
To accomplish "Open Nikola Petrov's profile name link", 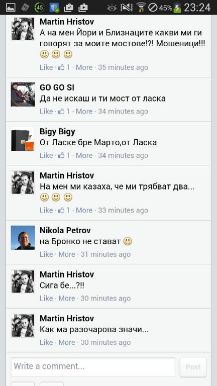I will click(65, 230).
